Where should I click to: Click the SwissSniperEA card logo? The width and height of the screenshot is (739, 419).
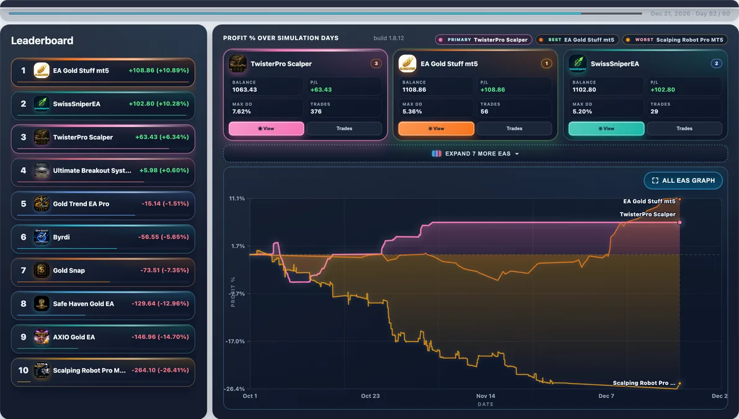(x=577, y=64)
